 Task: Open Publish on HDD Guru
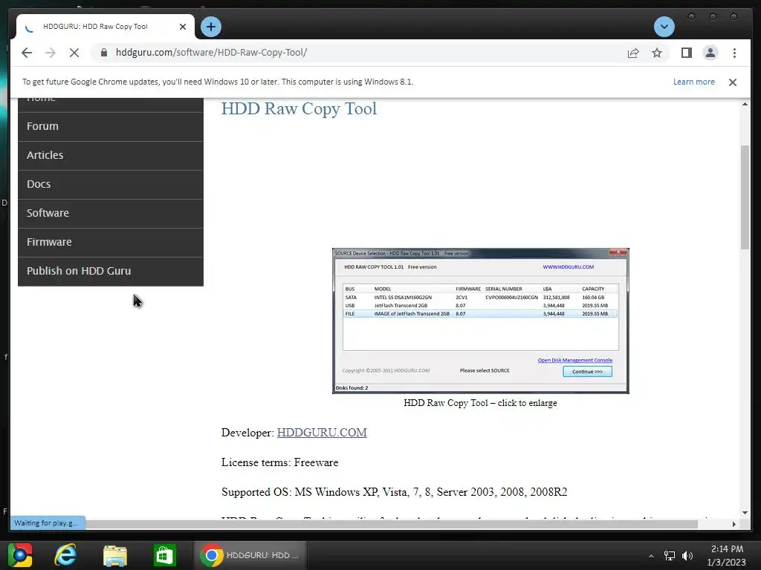[111, 272]
